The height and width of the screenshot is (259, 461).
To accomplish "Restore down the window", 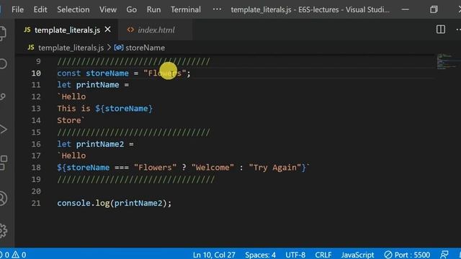I will [x=434, y=9].
